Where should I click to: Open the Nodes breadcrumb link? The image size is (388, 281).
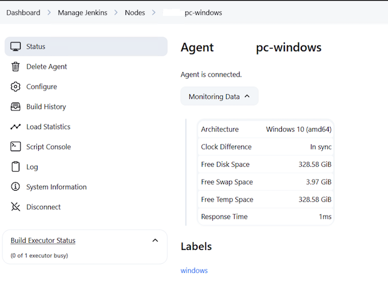click(x=134, y=13)
